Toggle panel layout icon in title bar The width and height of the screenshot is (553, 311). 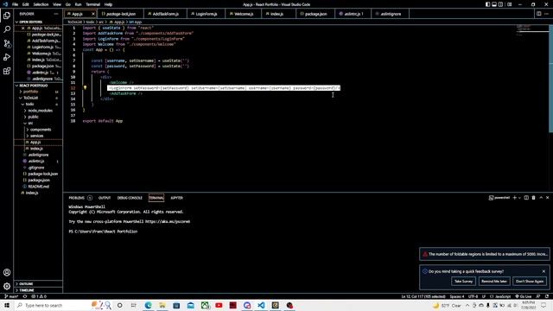pyautogui.click(x=494, y=4)
